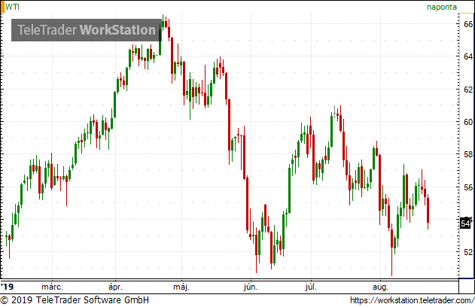Viewport: 475px width, 307px height.
Task: Click the 'máj.' date axis label
Action: pos(181,287)
